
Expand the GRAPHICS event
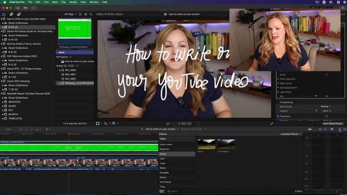coord(3,102)
